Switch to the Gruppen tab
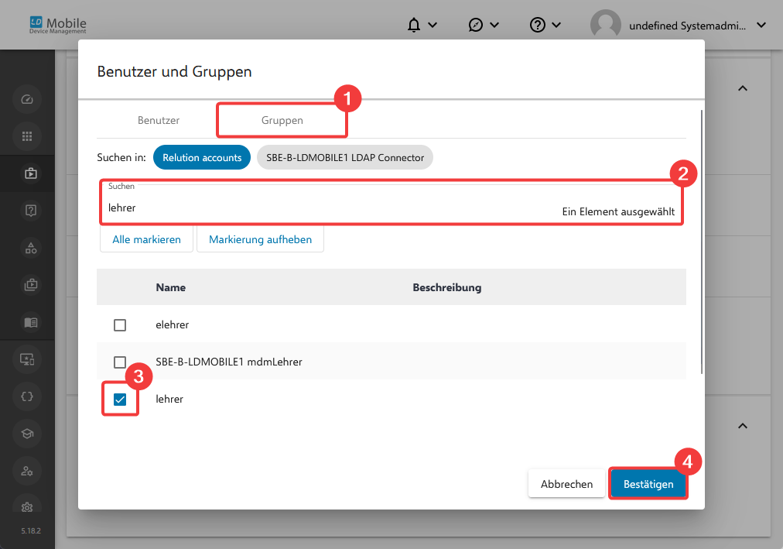Screen dimensions: 783x549 282,120
